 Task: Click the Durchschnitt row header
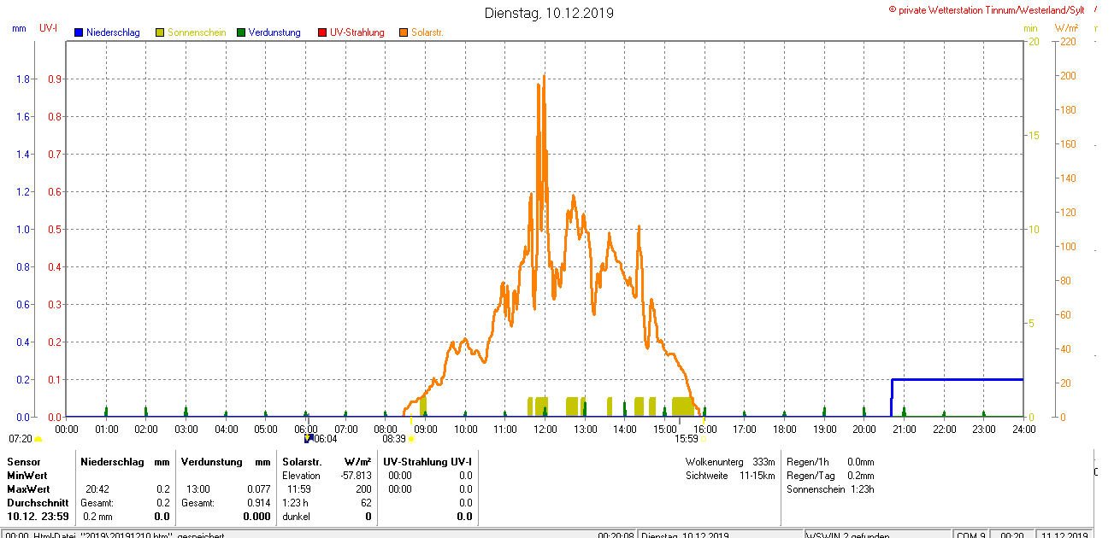38,503
